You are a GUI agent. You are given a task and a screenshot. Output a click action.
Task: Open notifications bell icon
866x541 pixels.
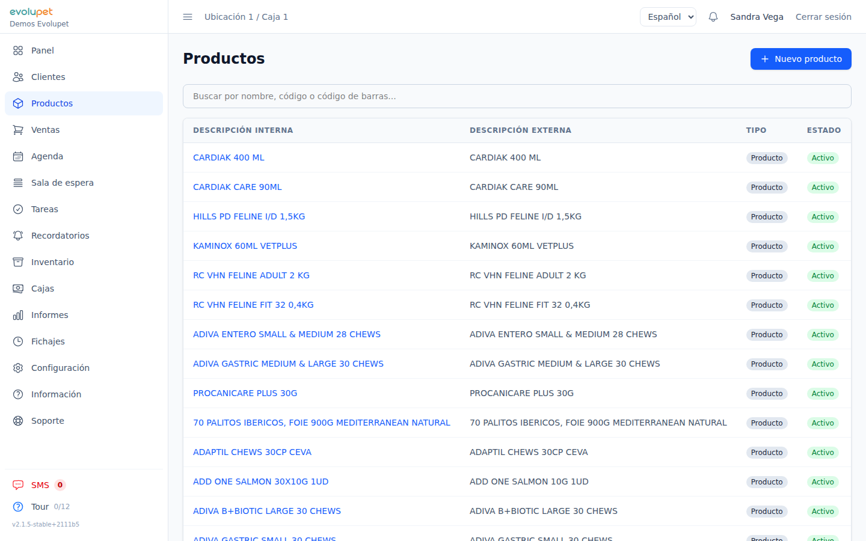(713, 17)
